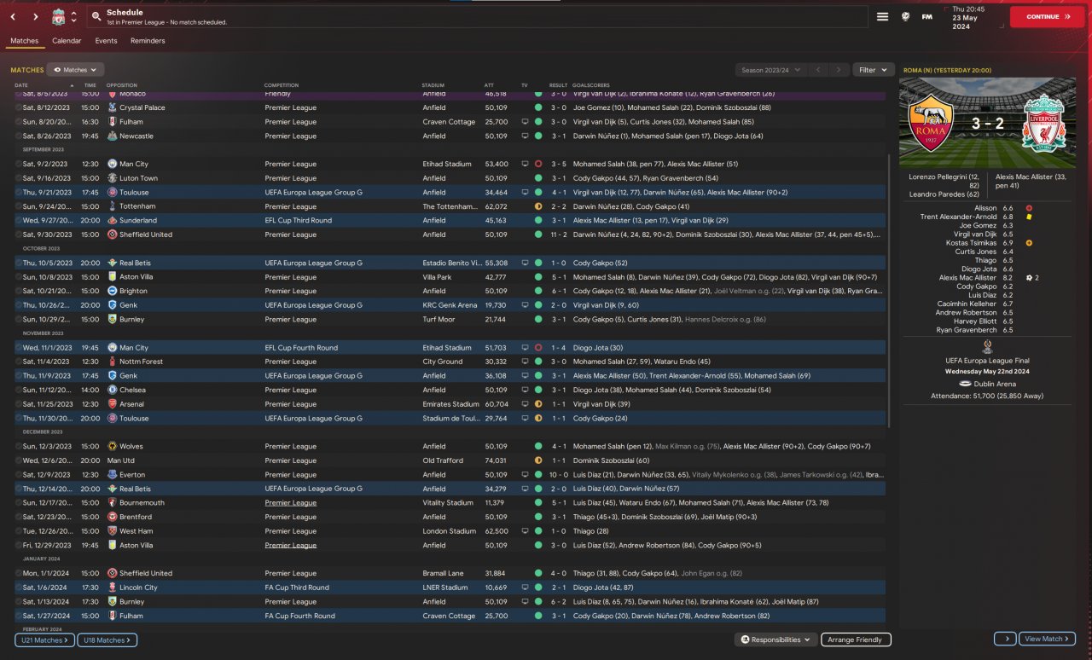Screen dimensions: 1092x660
Task: Expand U21 Matches
Action: pyautogui.click(x=44, y=640)
